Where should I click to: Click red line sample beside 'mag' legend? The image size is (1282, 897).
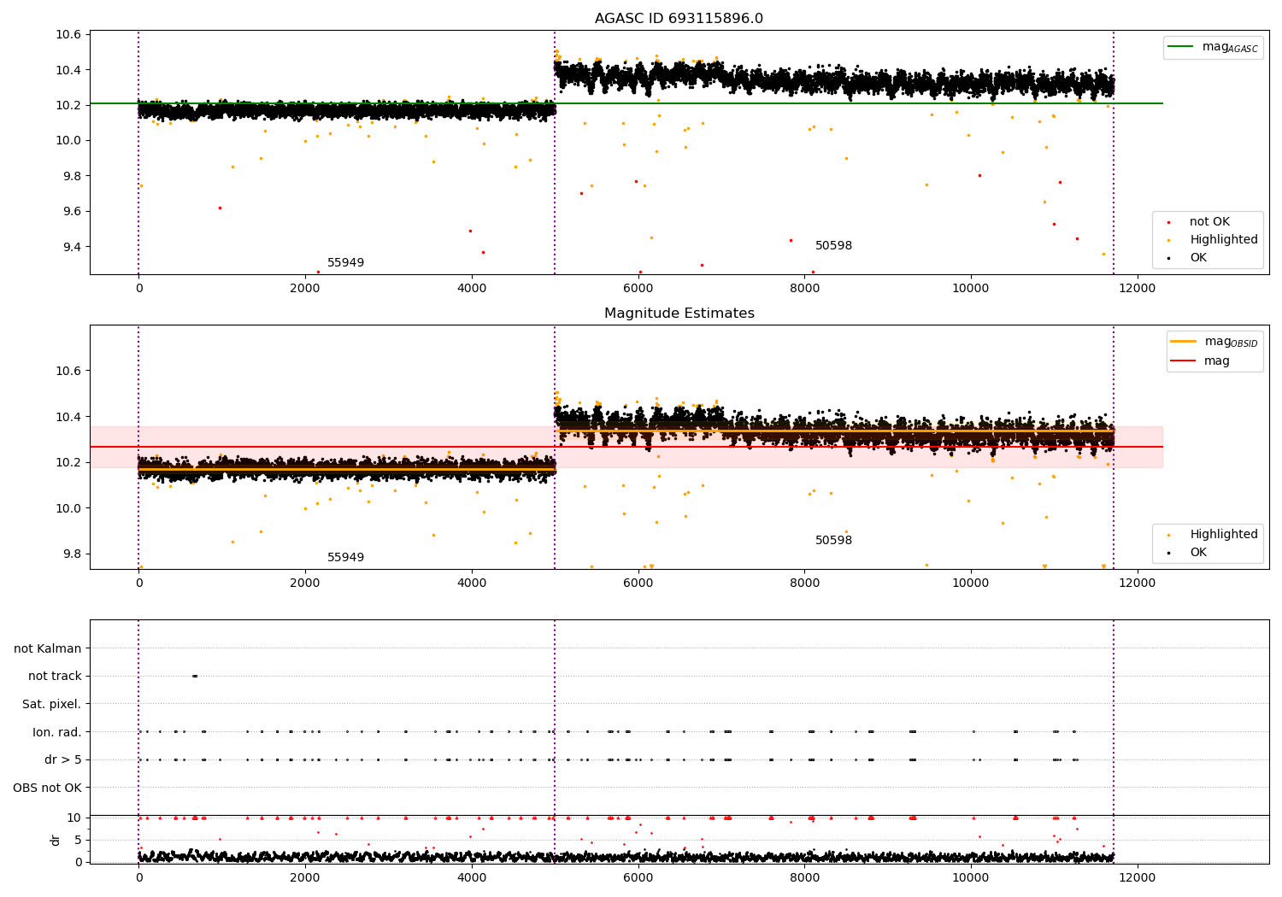1184,361
